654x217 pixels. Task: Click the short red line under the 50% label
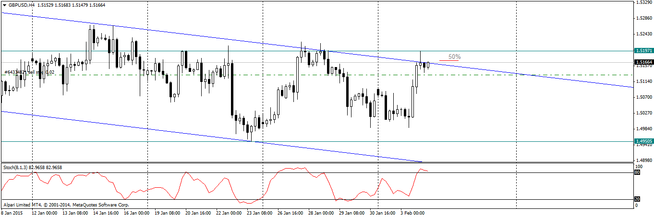(450, 61)
